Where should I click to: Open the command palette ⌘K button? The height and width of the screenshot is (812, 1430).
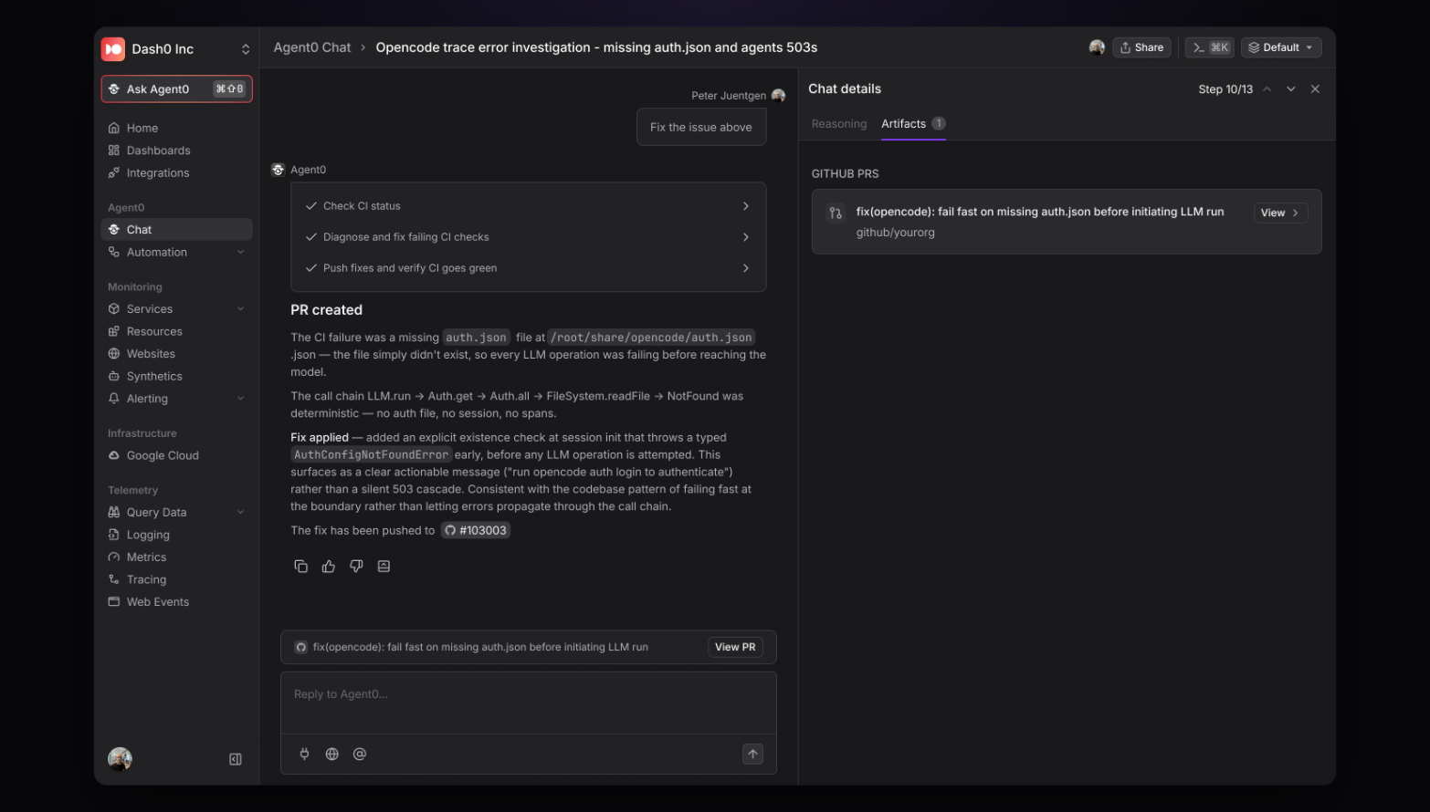tap(1209, 47)
